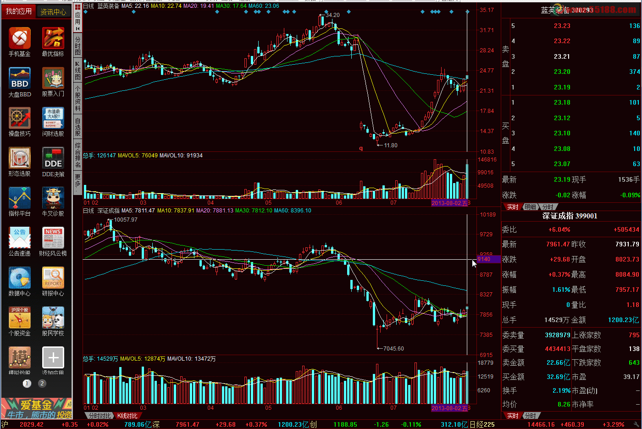Open the 模拟炒股 app icon

coord(20,357)
